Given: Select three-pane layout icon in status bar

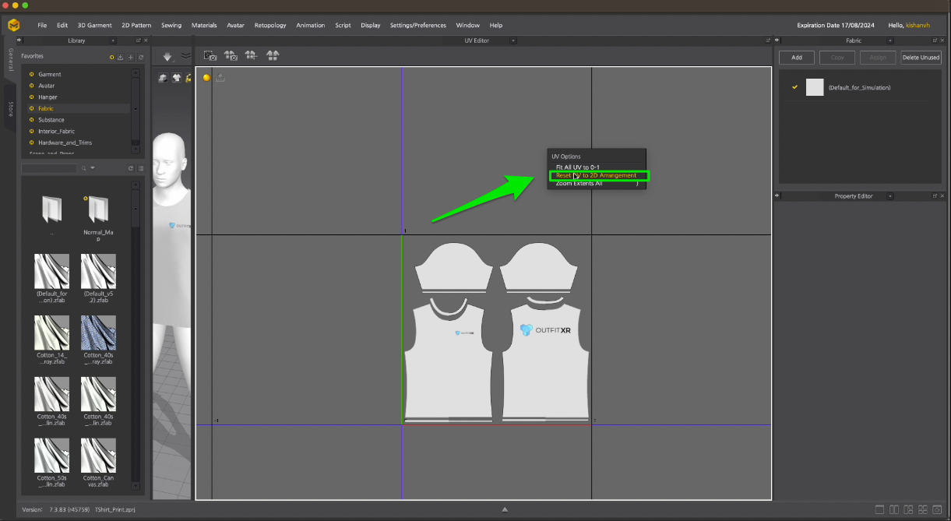Looking at the screenshot, I should 909,510.
